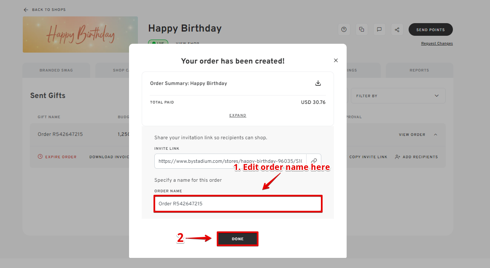This screenshot has height=268, width=490.
Task: Click Expire Order with the clock icon
Action: [x=57, y=157]
